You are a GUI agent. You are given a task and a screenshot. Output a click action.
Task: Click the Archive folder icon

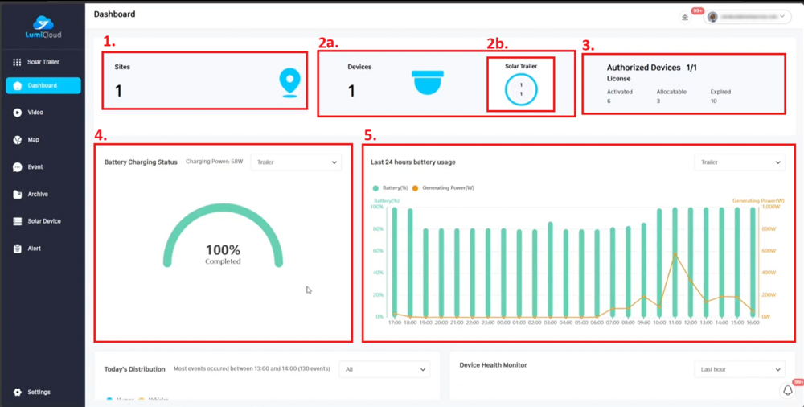(x=17, y=195)
